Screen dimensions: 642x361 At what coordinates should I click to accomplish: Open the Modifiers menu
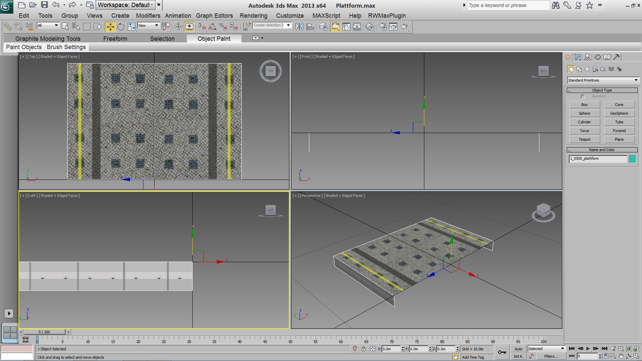148,16
